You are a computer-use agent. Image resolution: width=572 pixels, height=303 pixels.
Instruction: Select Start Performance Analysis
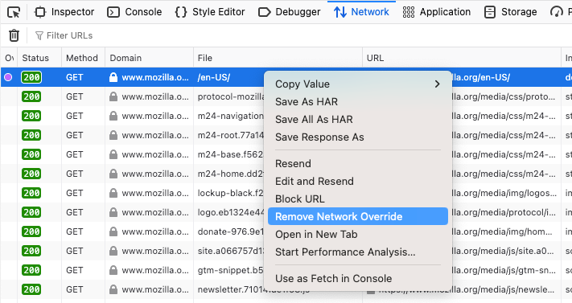pos(358,252)
